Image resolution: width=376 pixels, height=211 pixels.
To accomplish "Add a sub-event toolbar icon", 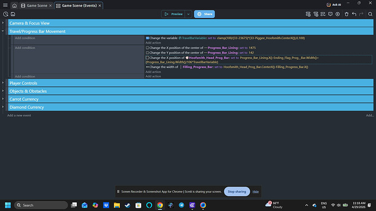I will pyautogui.click(x=316, y=14).
